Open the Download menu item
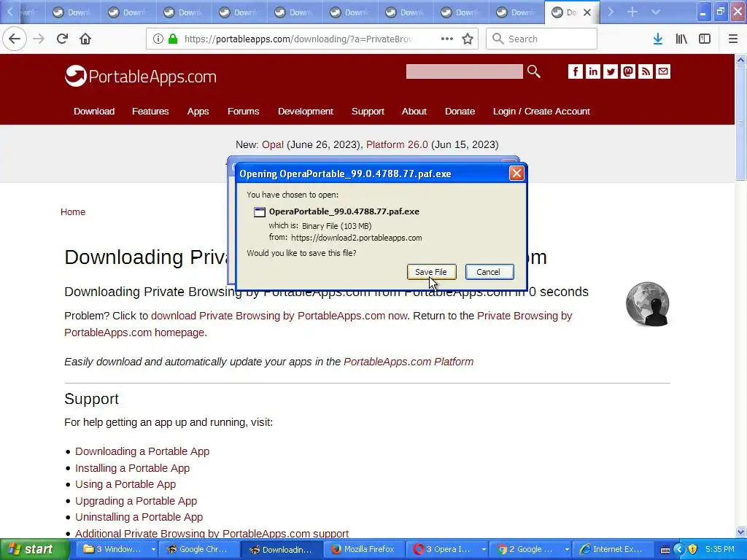 pos(94,111)
